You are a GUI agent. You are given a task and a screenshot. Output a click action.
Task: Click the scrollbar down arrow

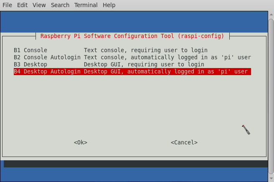point(271,178)
